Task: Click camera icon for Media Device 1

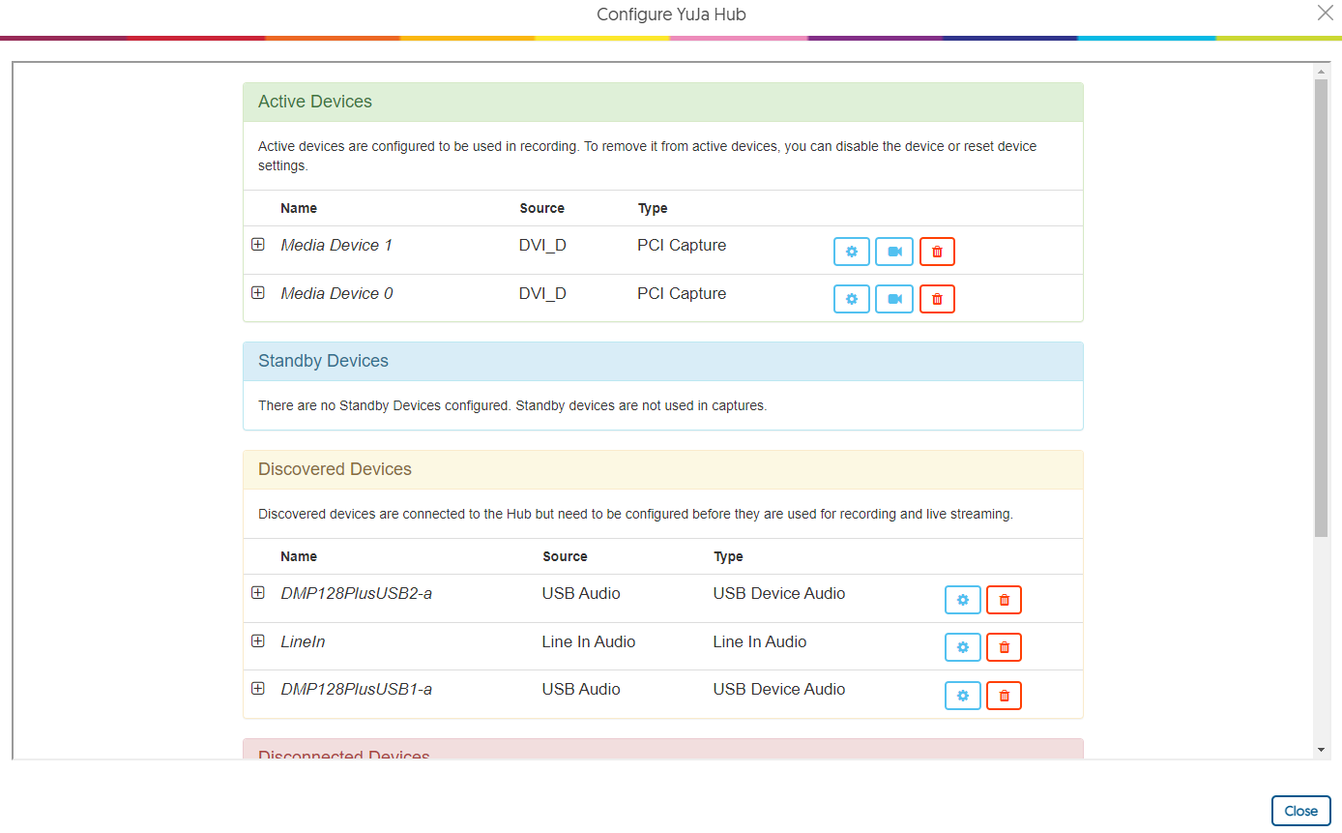Action: [x=894, y=252]
